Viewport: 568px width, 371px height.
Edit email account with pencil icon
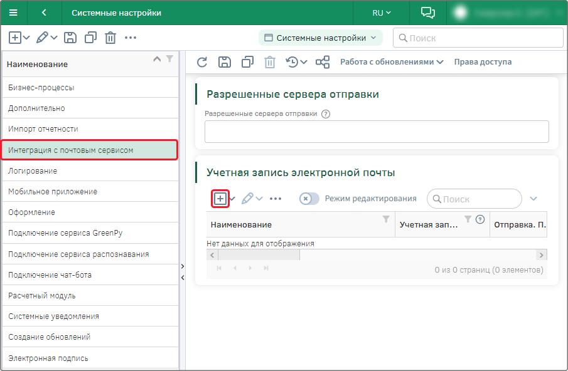(x=247, y=199)
